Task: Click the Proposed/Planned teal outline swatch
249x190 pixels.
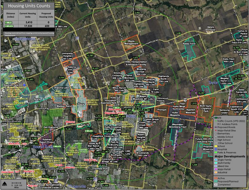Action: point(216,181)
